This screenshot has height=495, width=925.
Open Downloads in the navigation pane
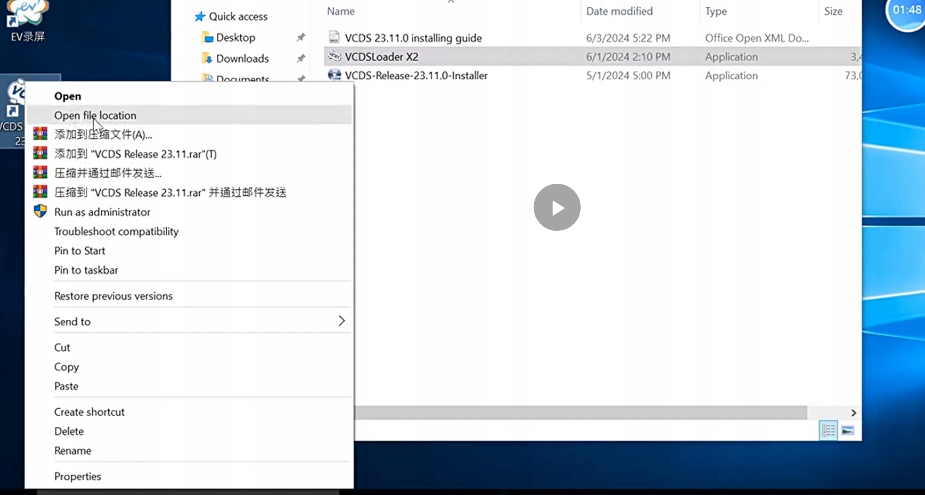click(242, 58)
